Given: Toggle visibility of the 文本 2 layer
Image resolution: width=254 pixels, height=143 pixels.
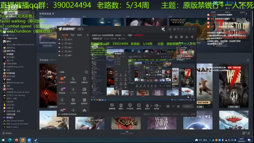Looking at the screenshot, I should coord(59,47).
